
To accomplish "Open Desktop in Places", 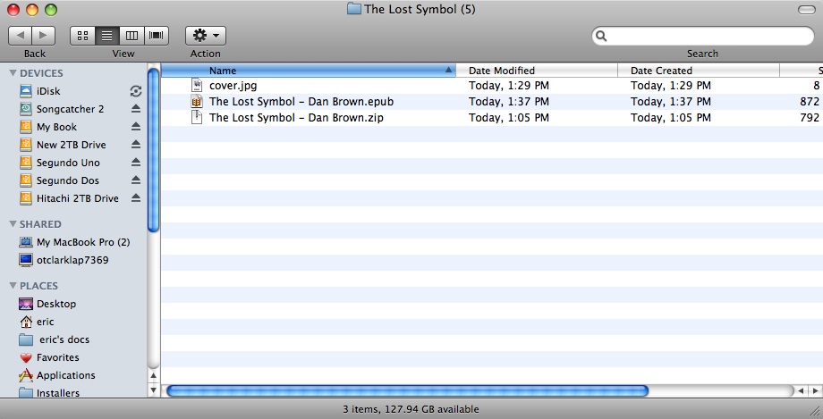I will 56,304.
